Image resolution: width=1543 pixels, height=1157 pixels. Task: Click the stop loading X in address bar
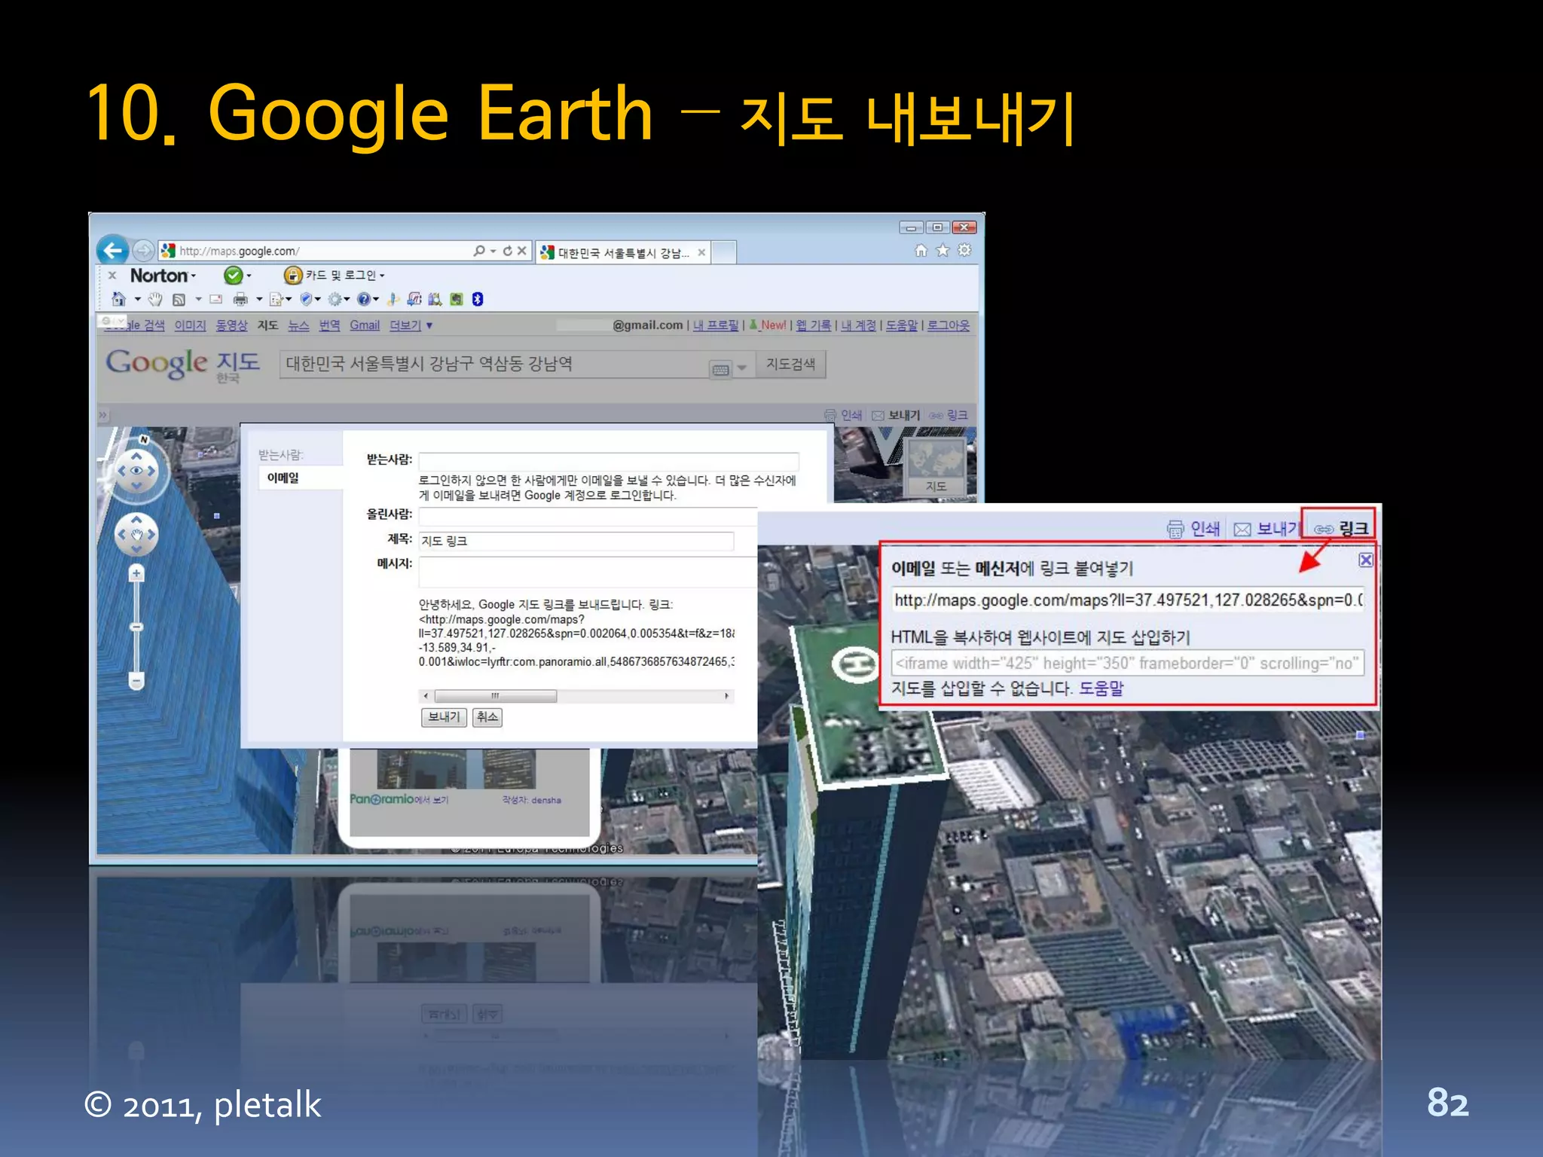pyautogui.click(x=521, y=251)
